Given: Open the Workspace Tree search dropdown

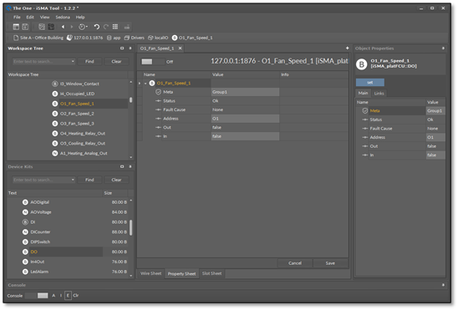Looking at the screenshot, I should pyautogui.click(x=73, y=62).
